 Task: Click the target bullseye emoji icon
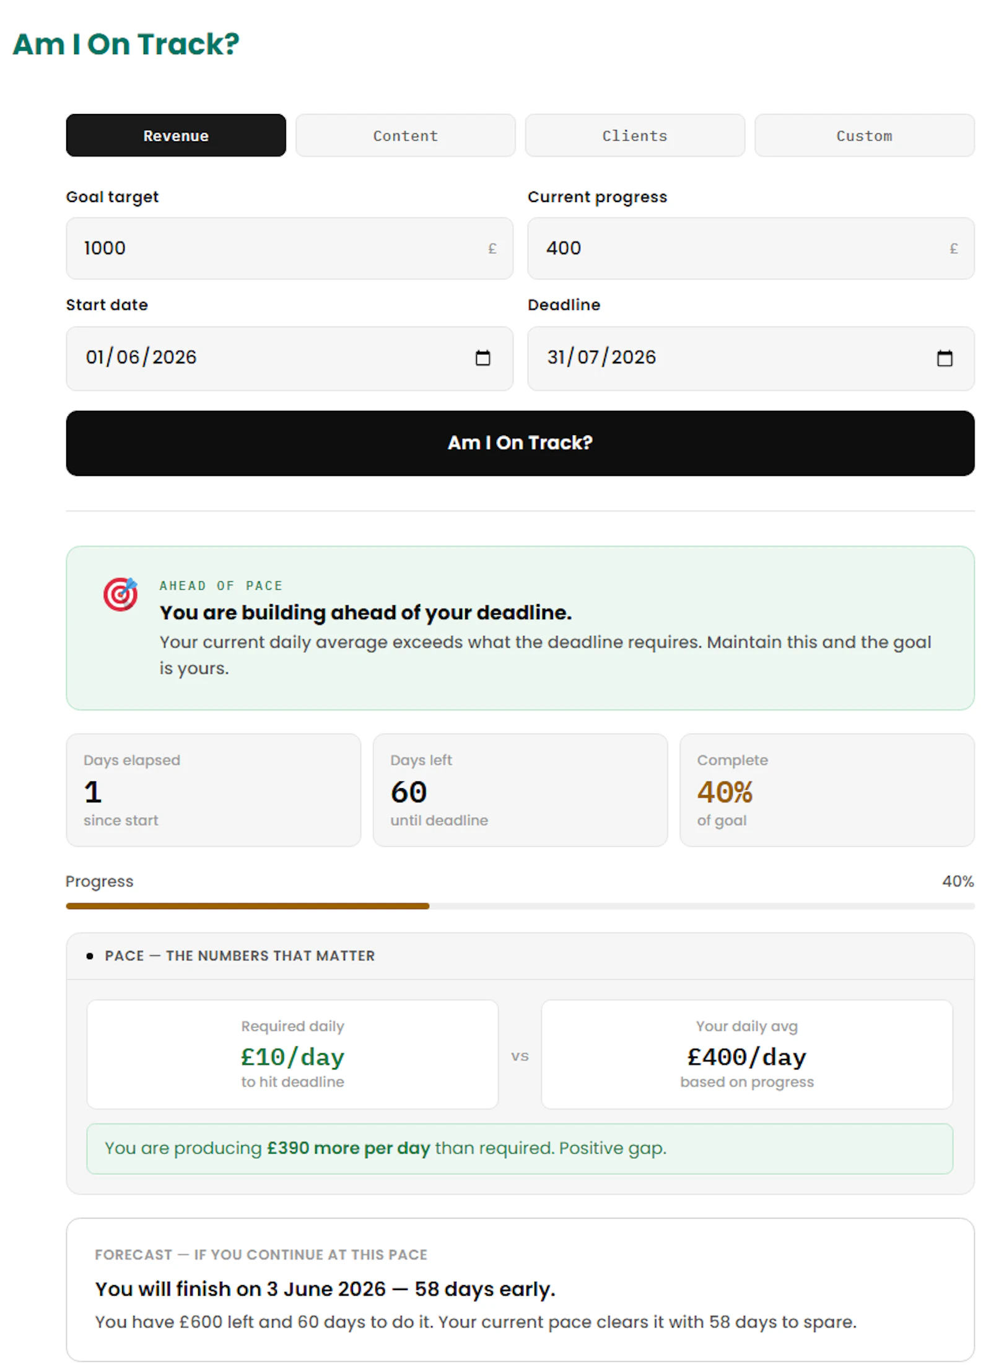(x=120, y=594)
